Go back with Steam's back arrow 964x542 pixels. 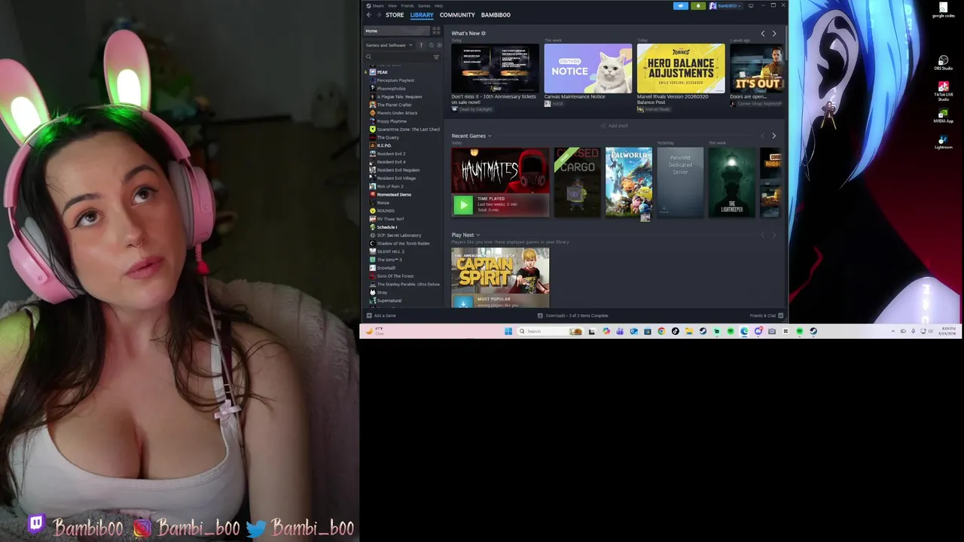368,15
